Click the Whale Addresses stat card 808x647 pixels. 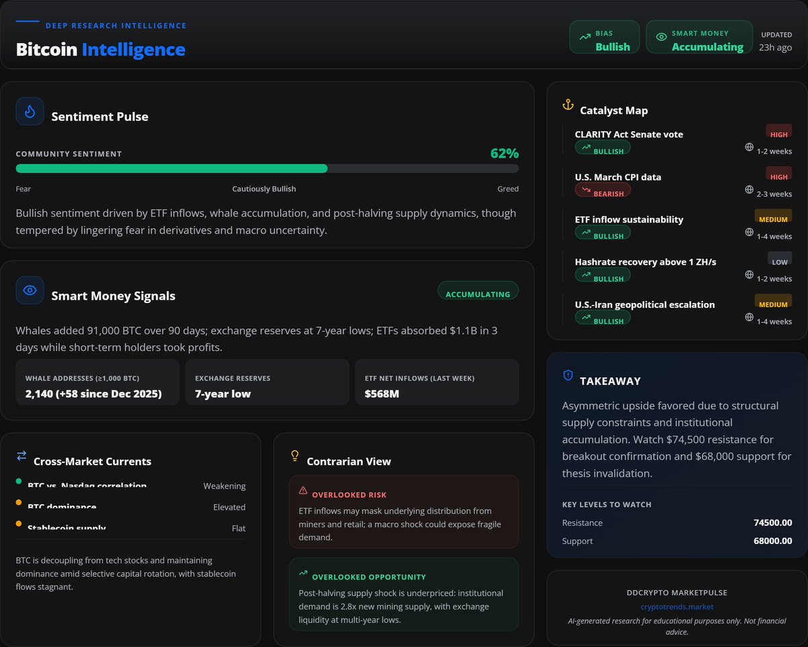coord(98,382)
